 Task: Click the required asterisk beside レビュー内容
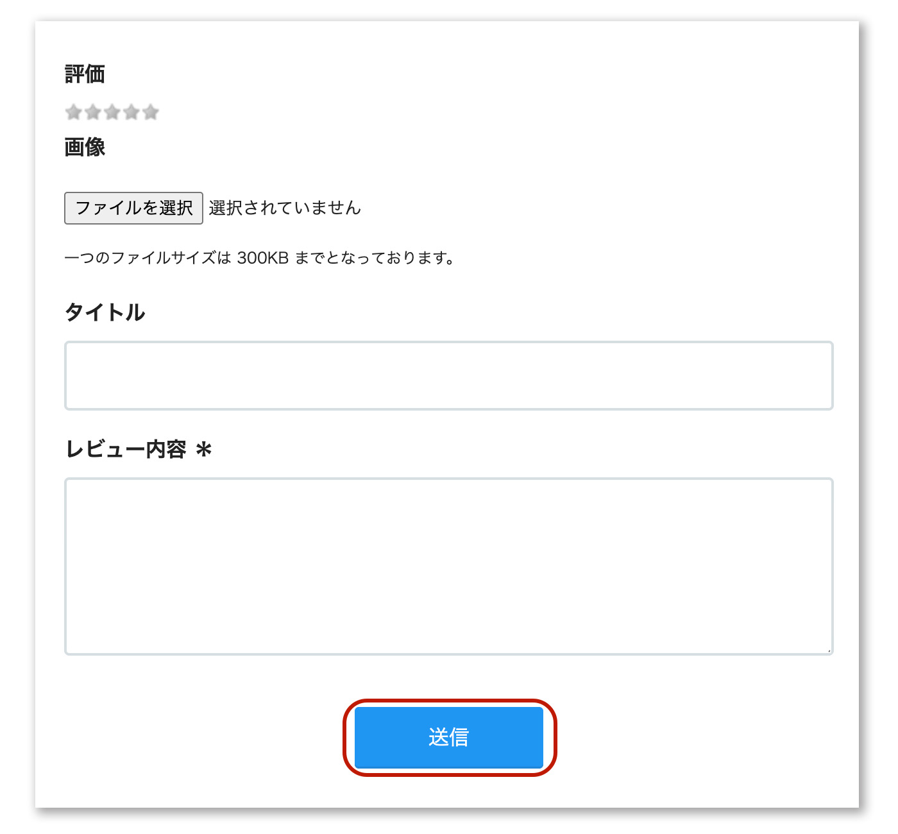[x=204, y=449]
